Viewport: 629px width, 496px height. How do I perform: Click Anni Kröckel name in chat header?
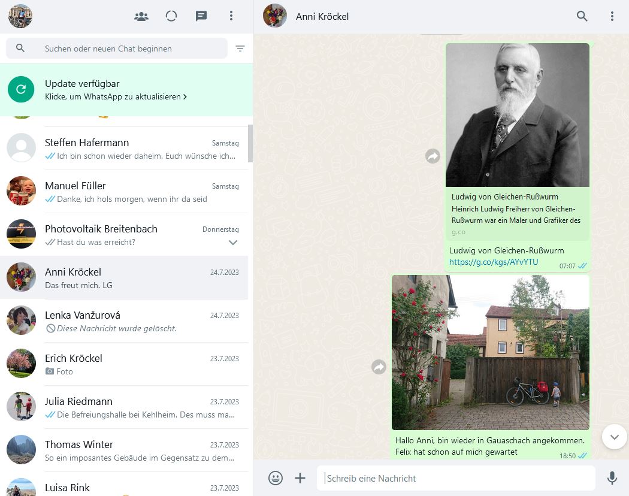pos(322,16)
